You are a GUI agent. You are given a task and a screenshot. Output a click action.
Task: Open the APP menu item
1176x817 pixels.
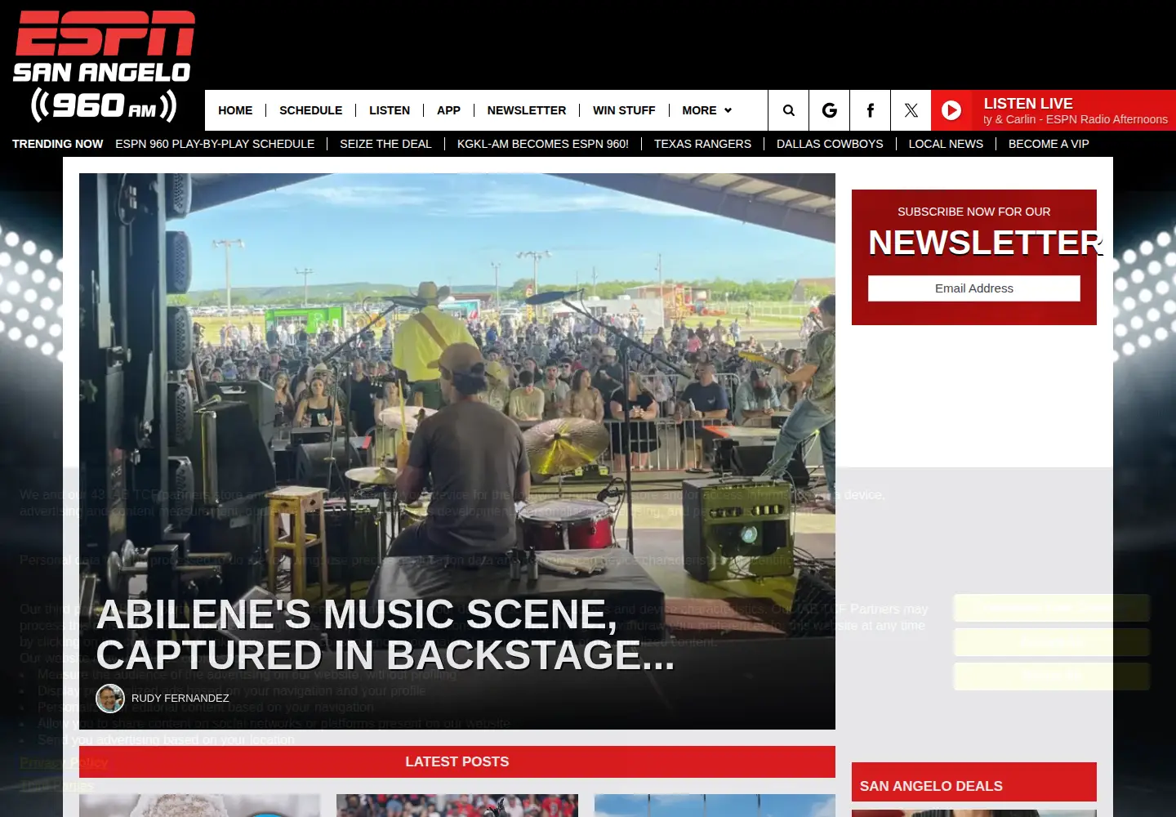pyautogui.click(x=448, y=110)
